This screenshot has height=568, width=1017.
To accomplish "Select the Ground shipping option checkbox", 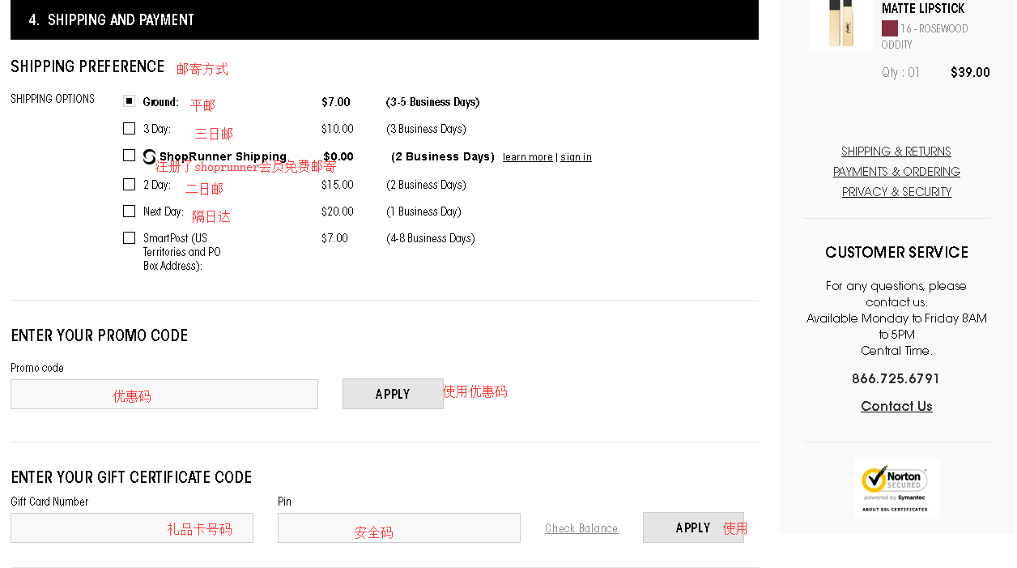I will [x=129, y=101].
